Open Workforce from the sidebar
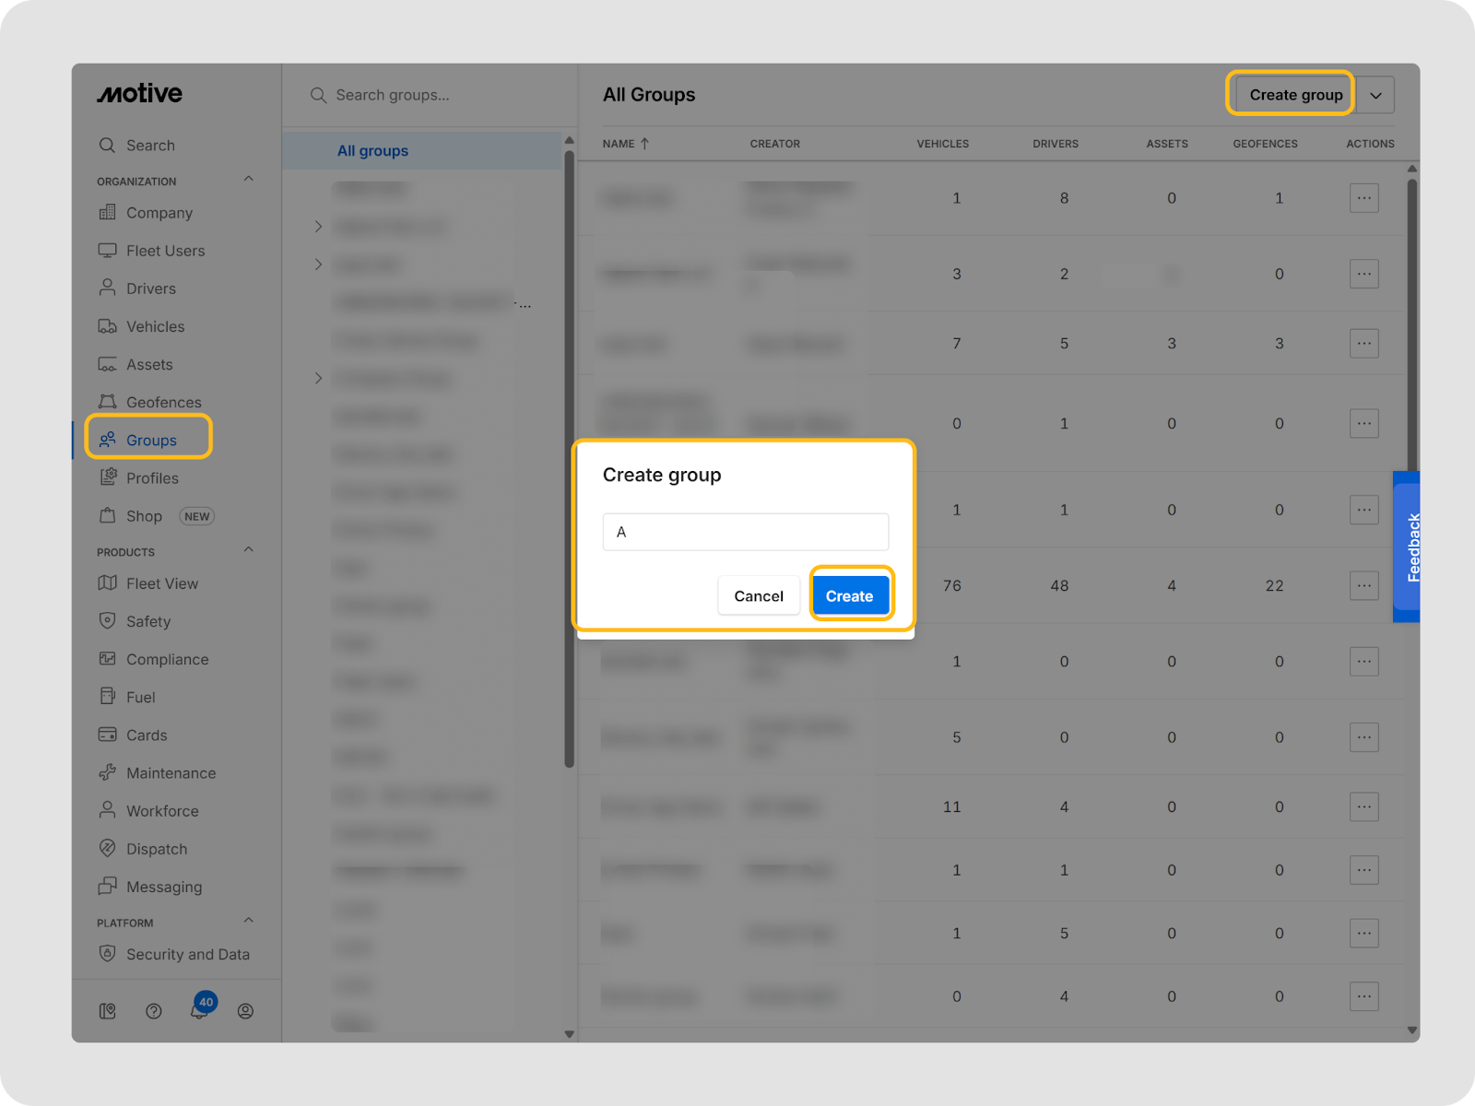Viewport: 1475px width, 1106px height. pos(162,811)
